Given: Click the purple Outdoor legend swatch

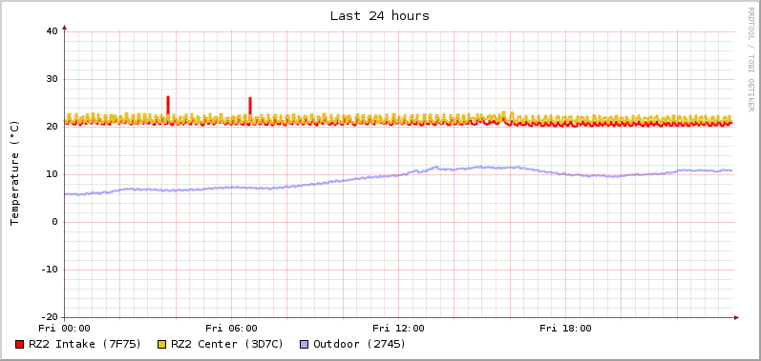Looking at the screenshot, I should (x=305, y=345).
